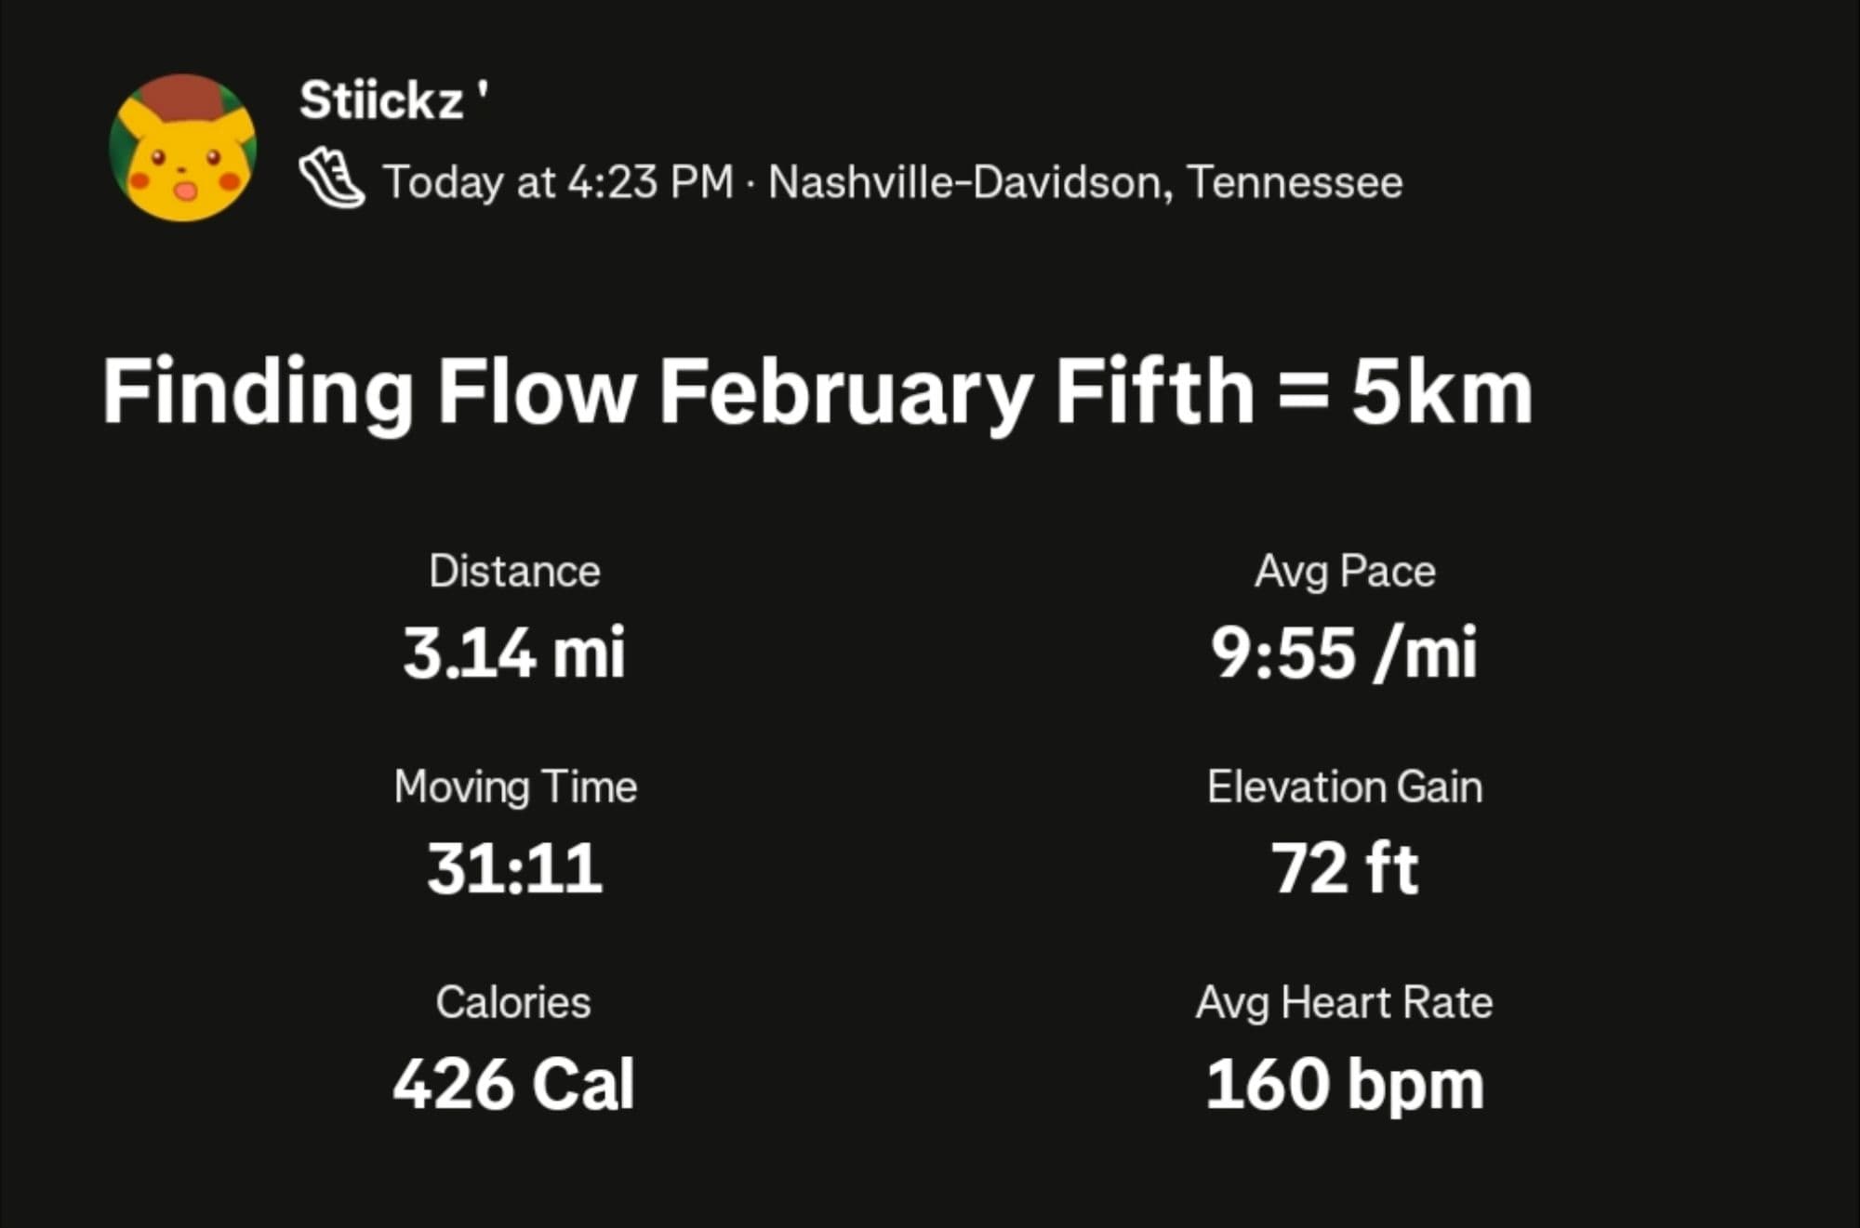Click the Avg Pace stat label
The width and height of the screenshot is (1860, 1228).
(x=1345, y=571)
